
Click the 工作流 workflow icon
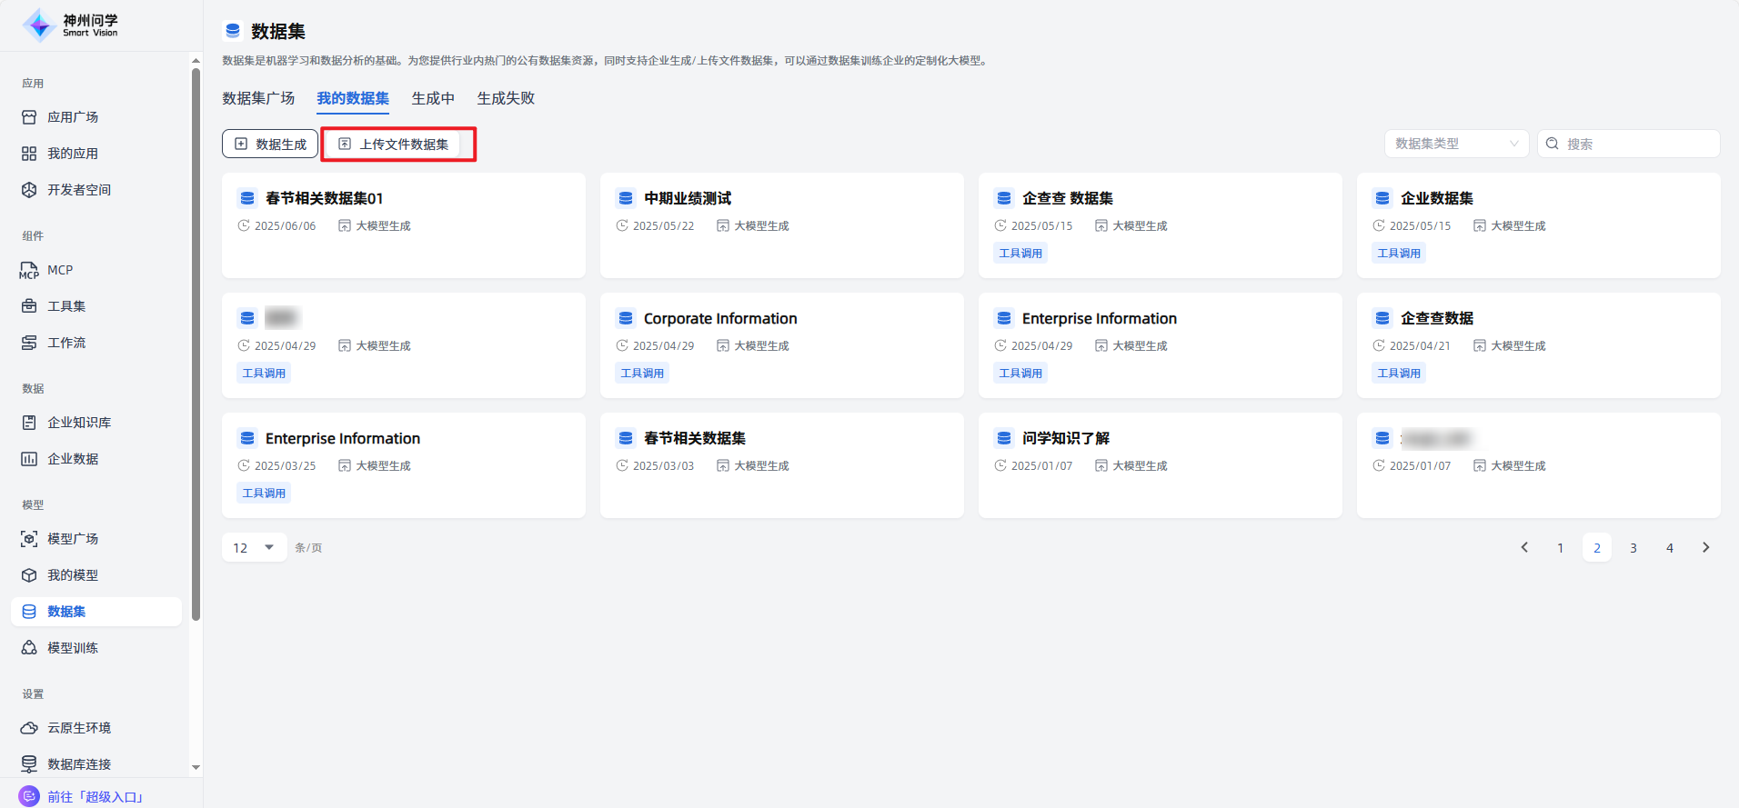(x=29, y=343)
